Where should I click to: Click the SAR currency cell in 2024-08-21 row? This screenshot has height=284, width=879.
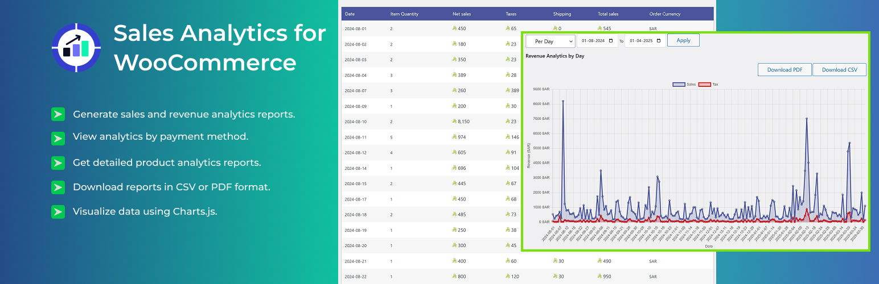(x=652, y=261)
